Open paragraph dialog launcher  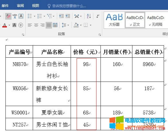click(x=100, y=35)
